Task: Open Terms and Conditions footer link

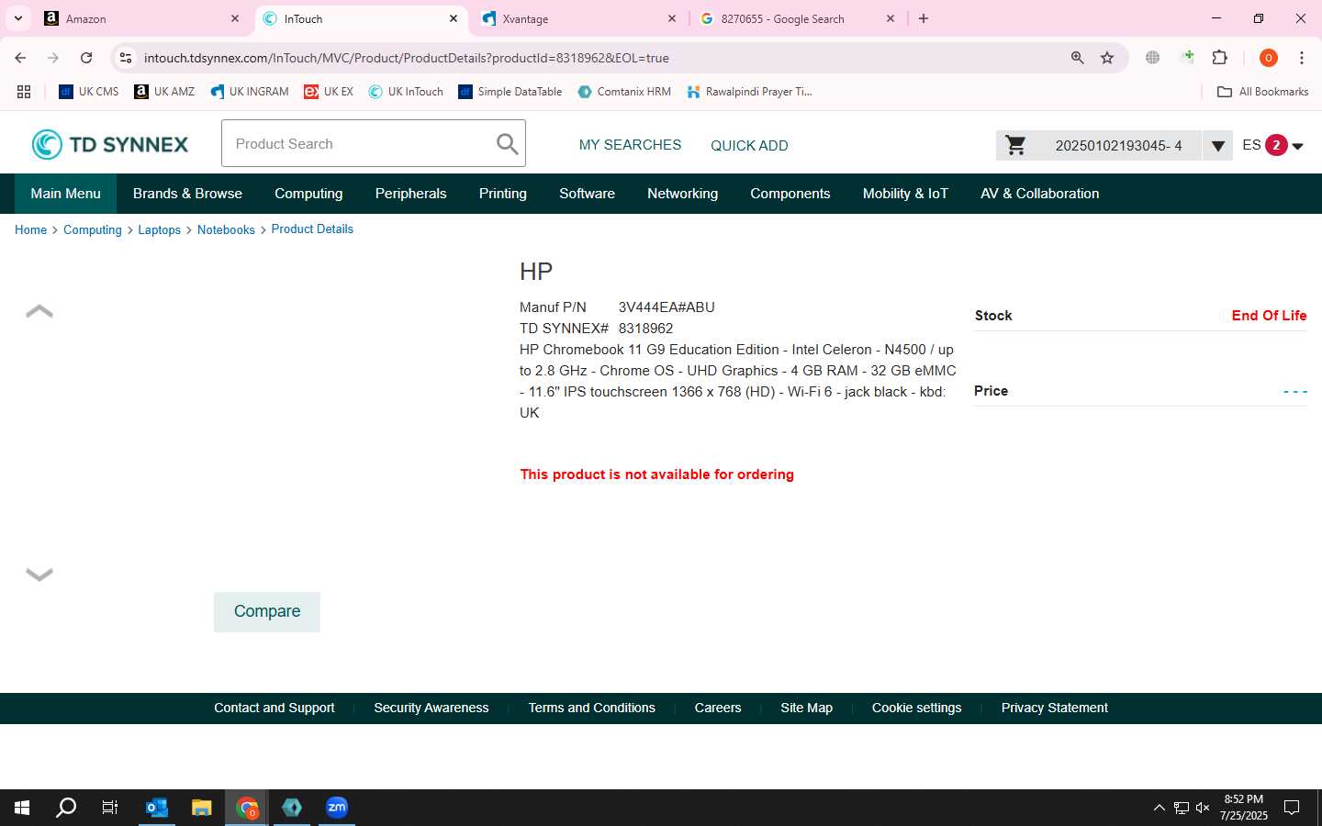Action: point(591,708)
